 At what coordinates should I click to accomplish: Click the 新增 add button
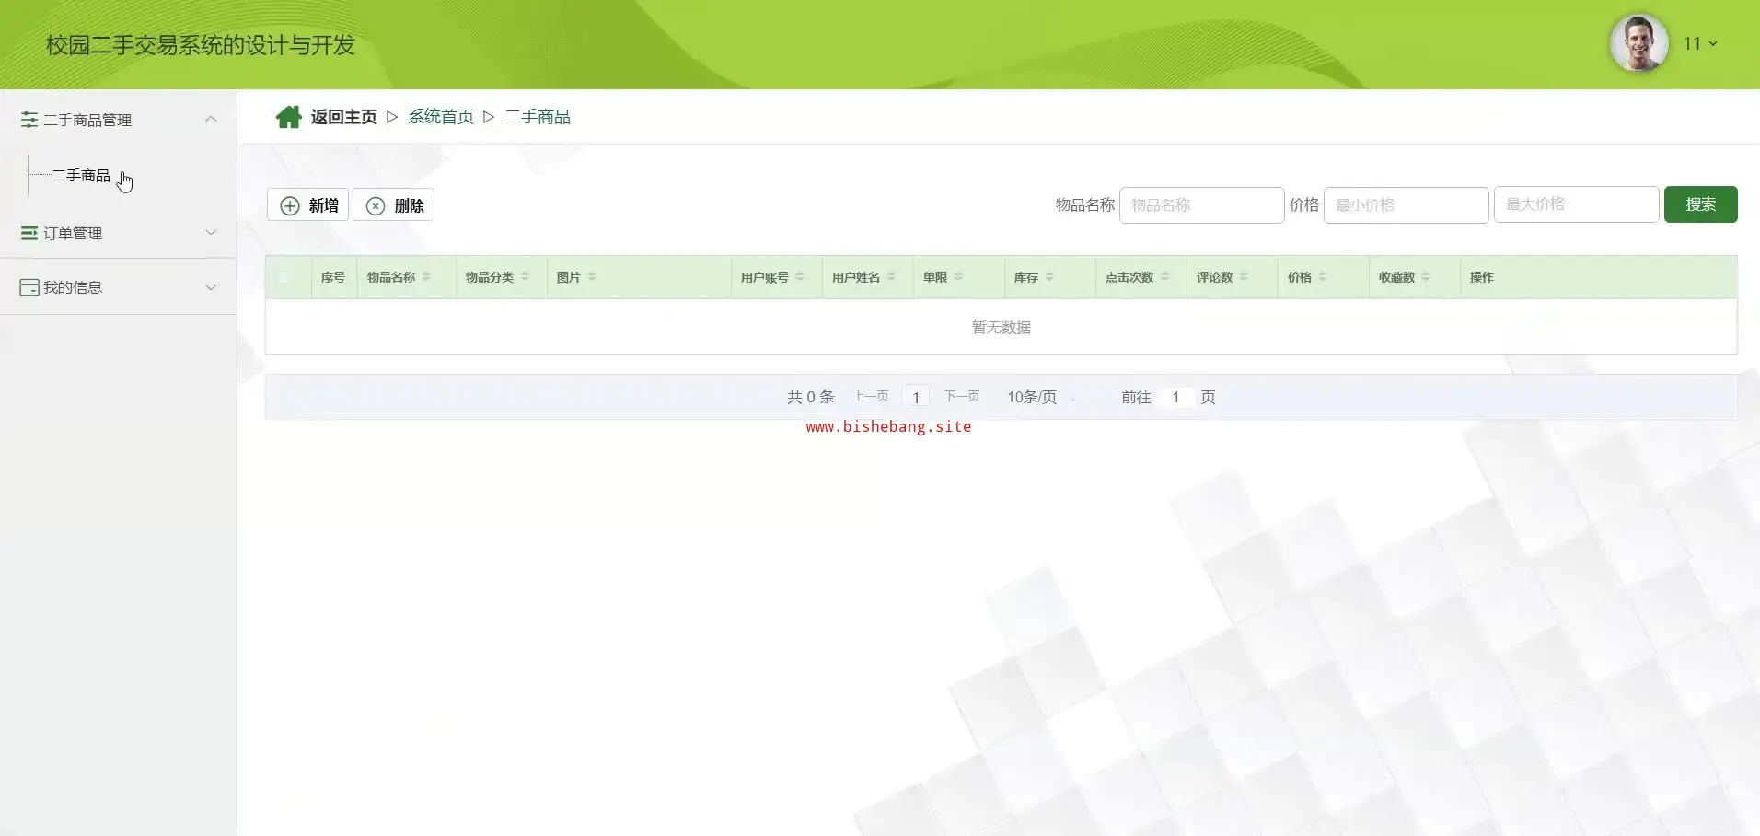tap(307, 205)
